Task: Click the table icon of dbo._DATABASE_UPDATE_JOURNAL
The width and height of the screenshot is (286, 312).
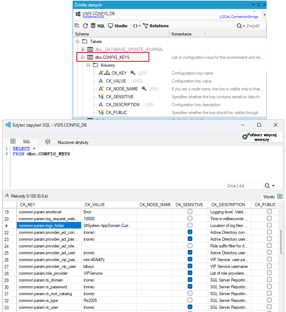Action: (90, 49)
